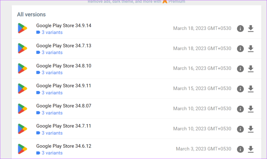Click Play Store logo for version 34.9.14

(x=22, y=28)
